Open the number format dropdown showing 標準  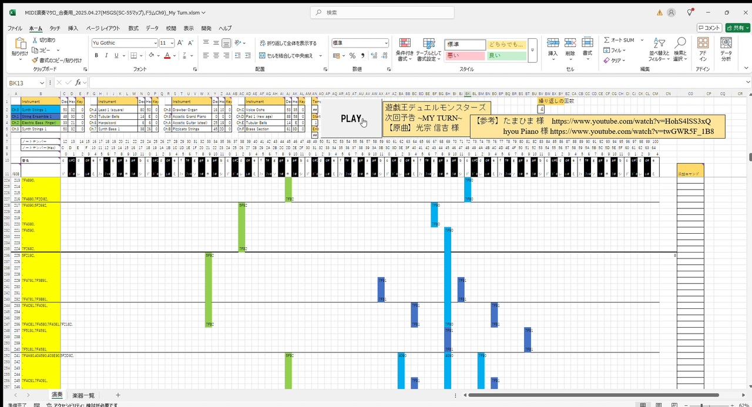point(360,42)
